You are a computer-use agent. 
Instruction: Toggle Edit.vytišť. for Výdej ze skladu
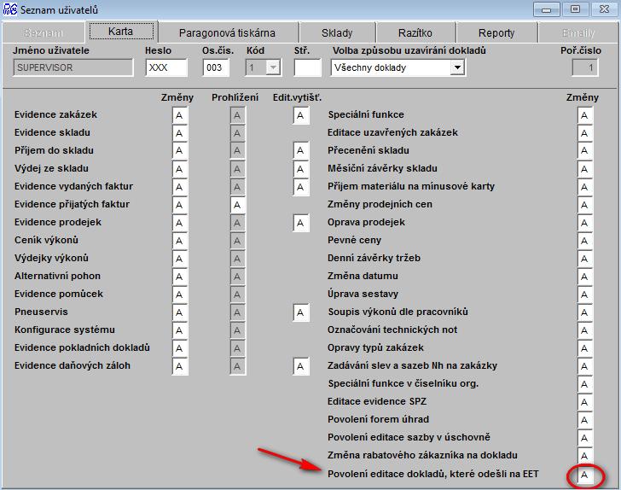301,169
